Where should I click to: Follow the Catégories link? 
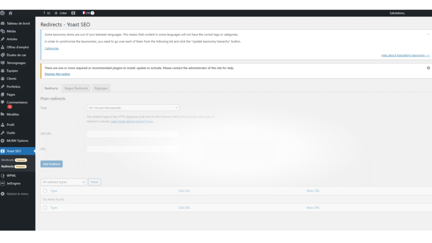[51, 48]
